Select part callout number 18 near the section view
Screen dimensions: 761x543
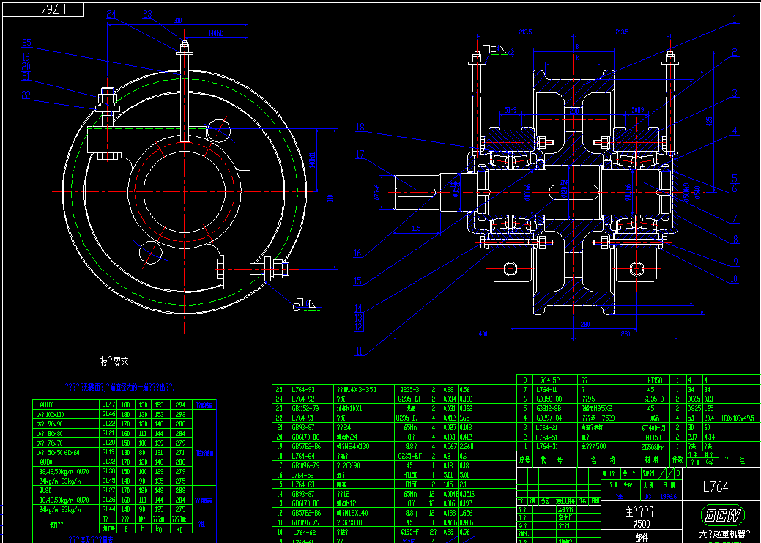pos(360,128)
